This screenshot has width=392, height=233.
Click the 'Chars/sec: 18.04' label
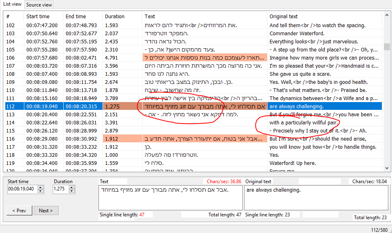[369, 182]
